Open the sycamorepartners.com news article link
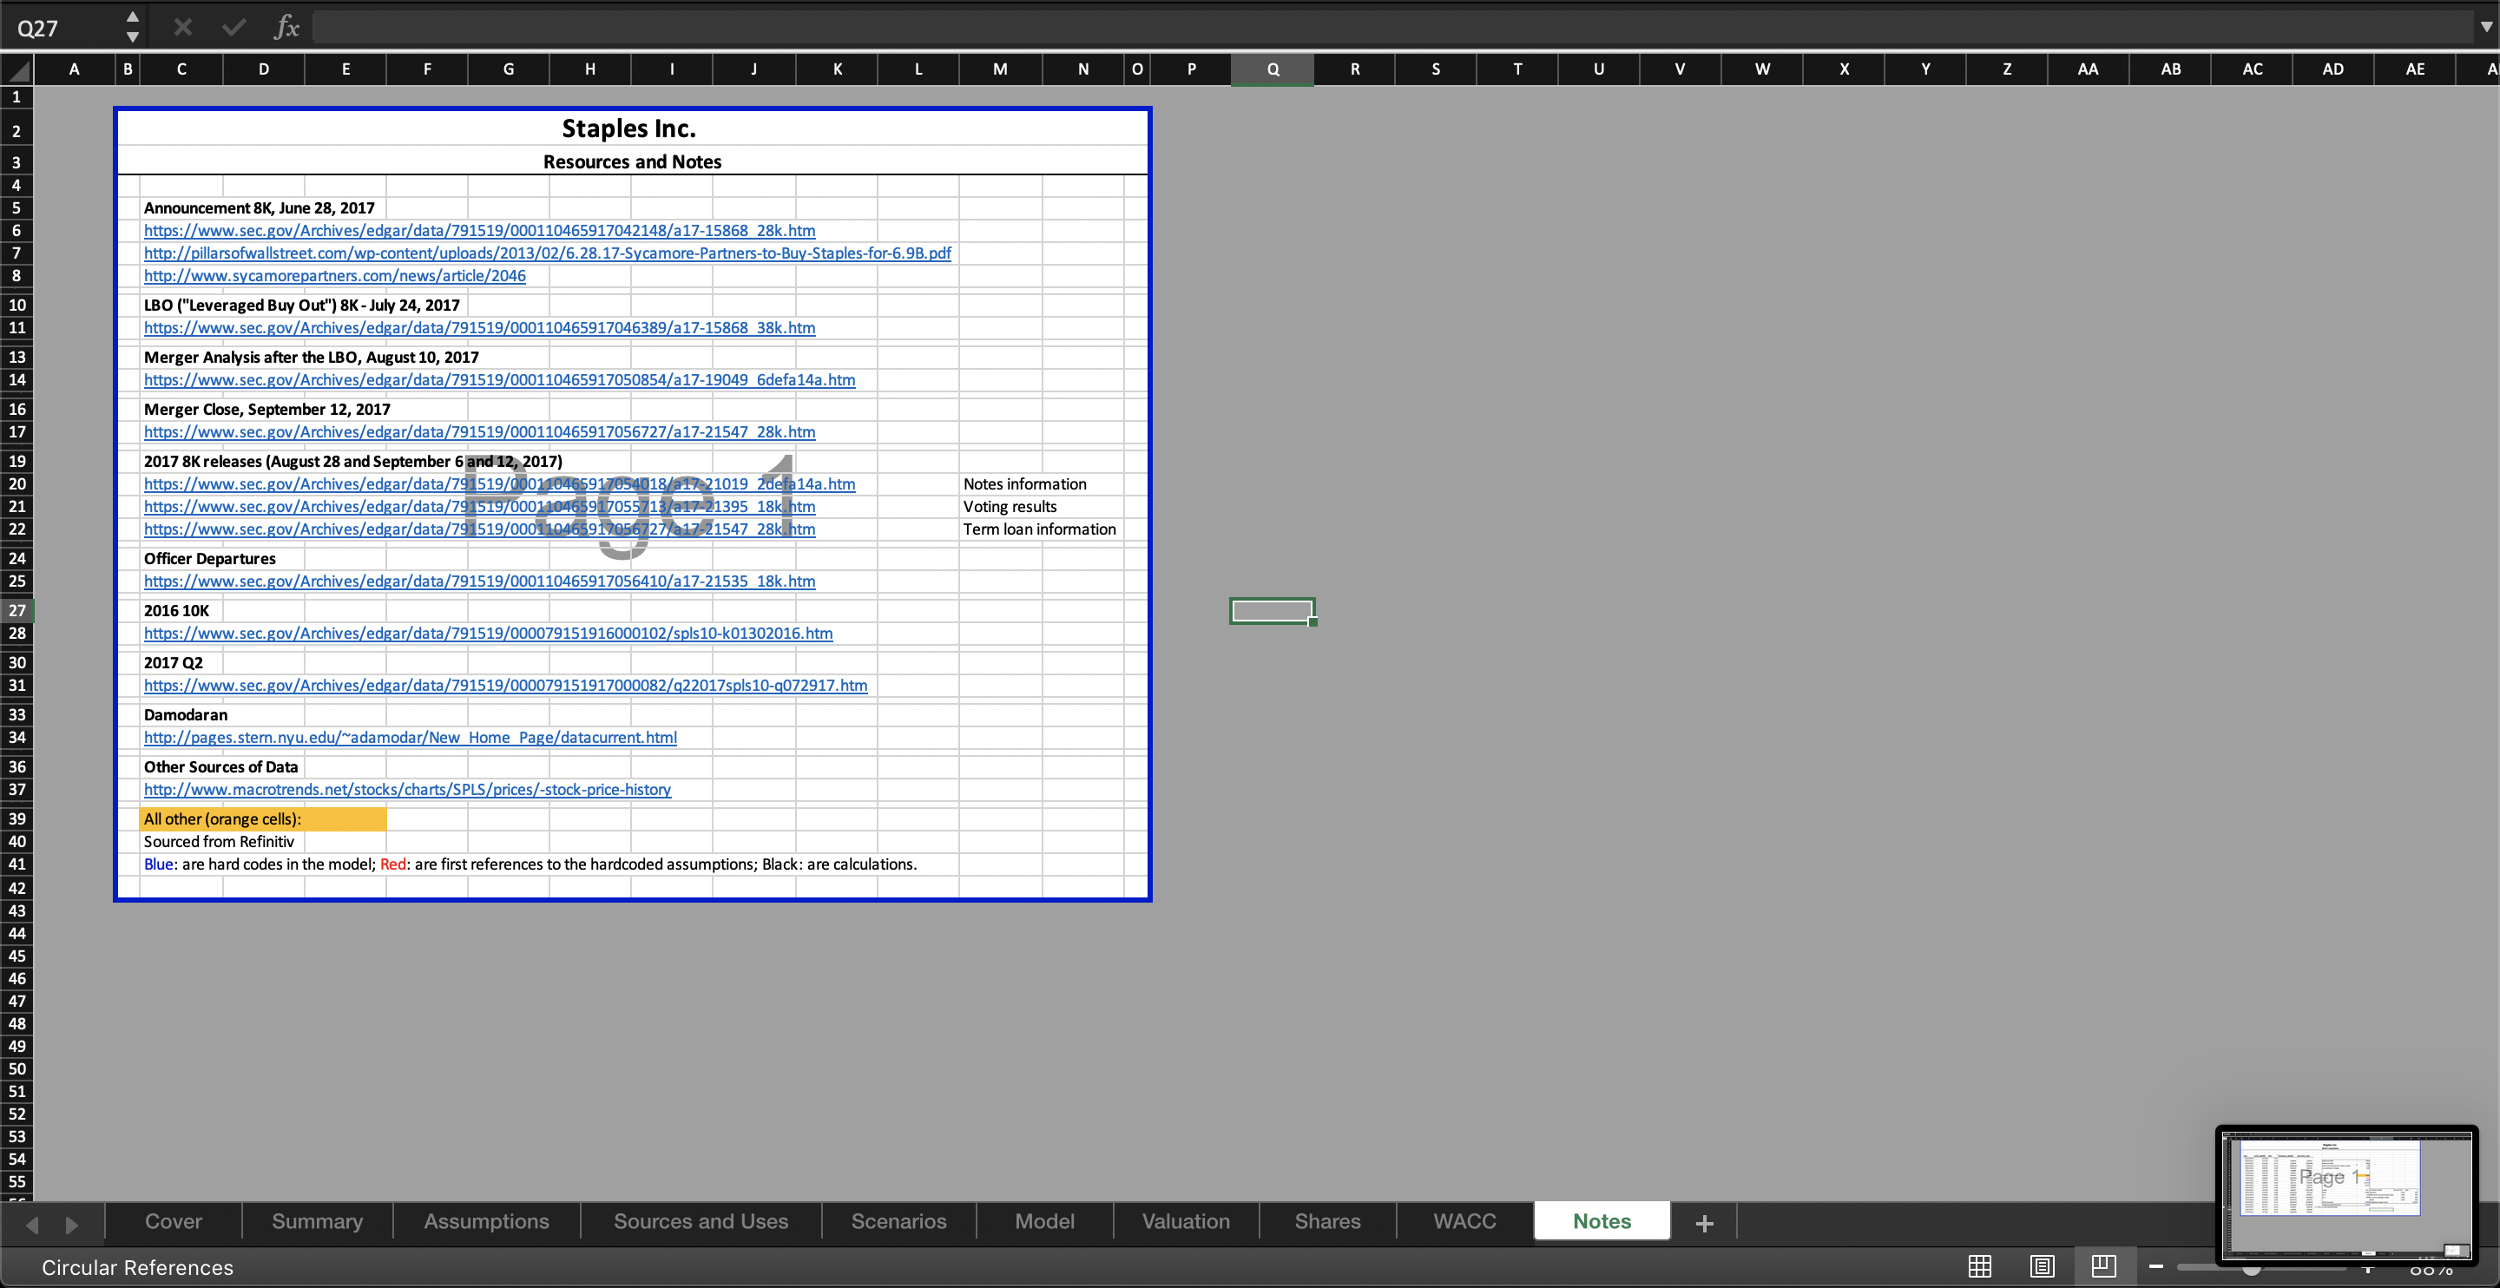 click(335, 276)
